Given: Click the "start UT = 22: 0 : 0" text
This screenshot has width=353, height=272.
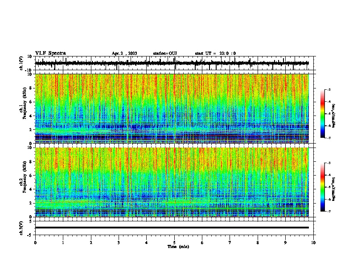Looking at the screenshot, I should [215, 53].
